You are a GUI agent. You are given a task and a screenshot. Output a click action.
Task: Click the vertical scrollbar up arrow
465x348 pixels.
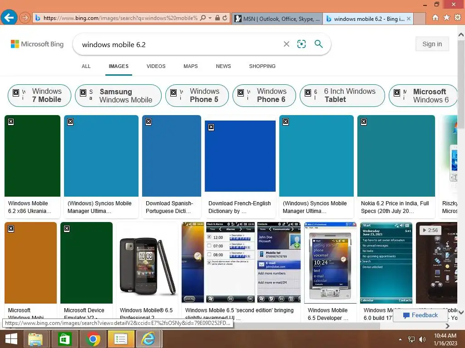pos(461,35)
